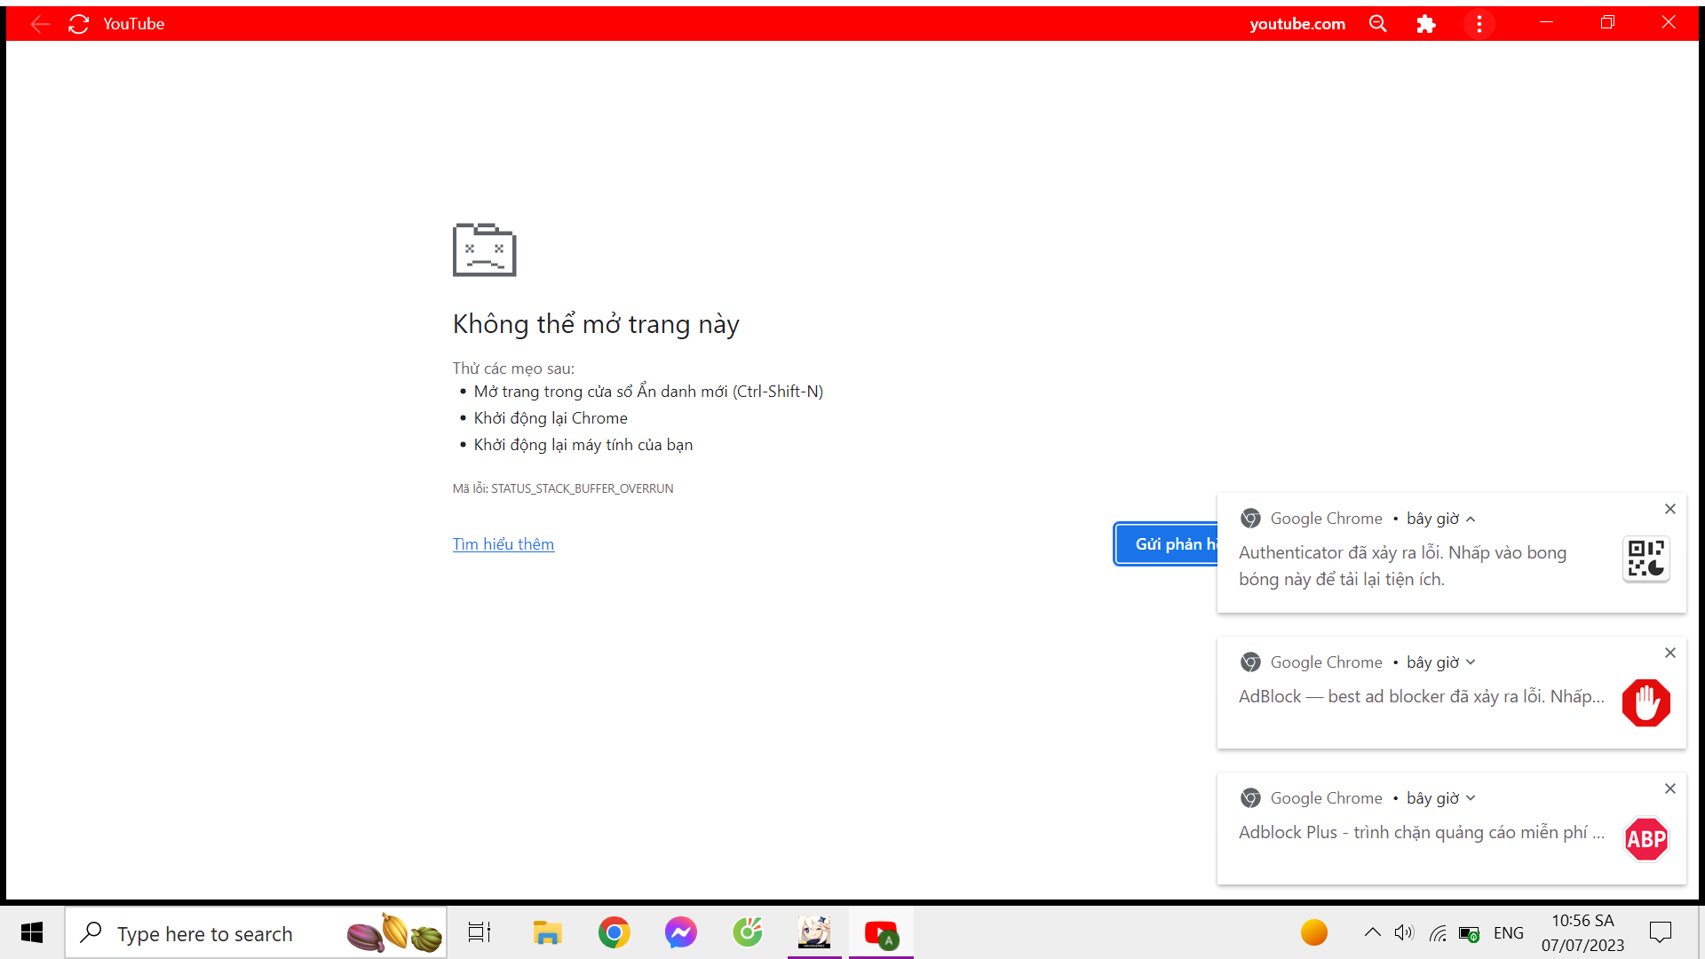
Task: Click the battery status icon
Action: point(1470,934)
